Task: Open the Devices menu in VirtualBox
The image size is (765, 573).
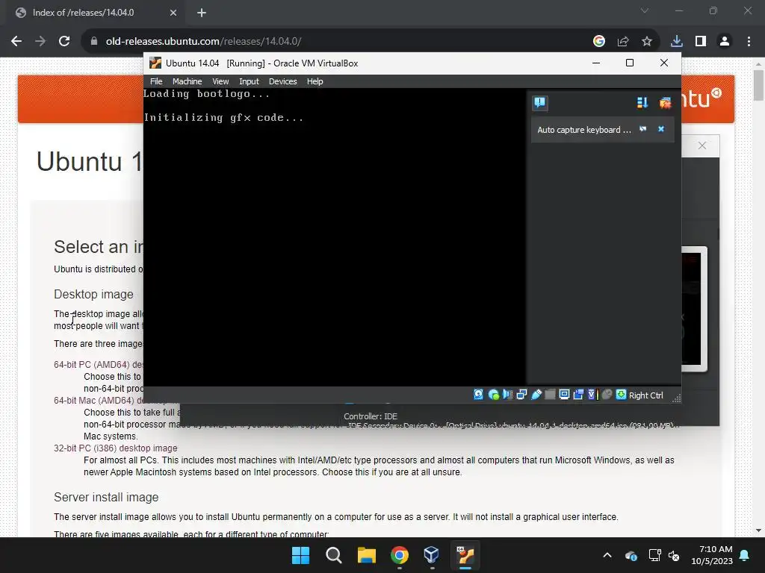Action: 282,81
